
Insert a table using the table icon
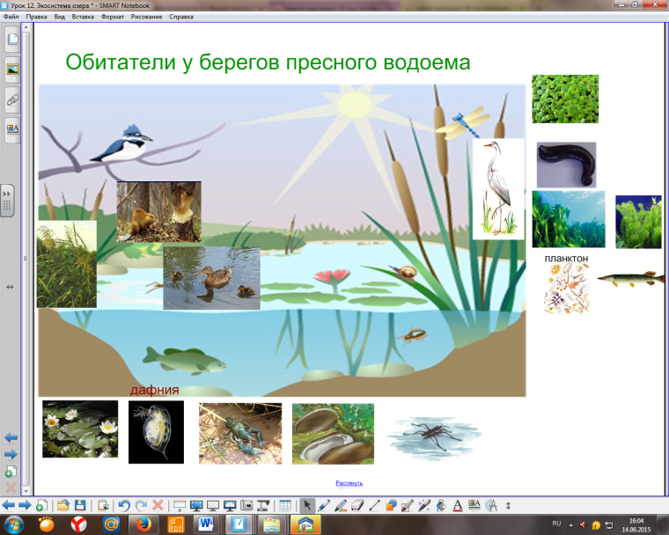pos(284,505)
